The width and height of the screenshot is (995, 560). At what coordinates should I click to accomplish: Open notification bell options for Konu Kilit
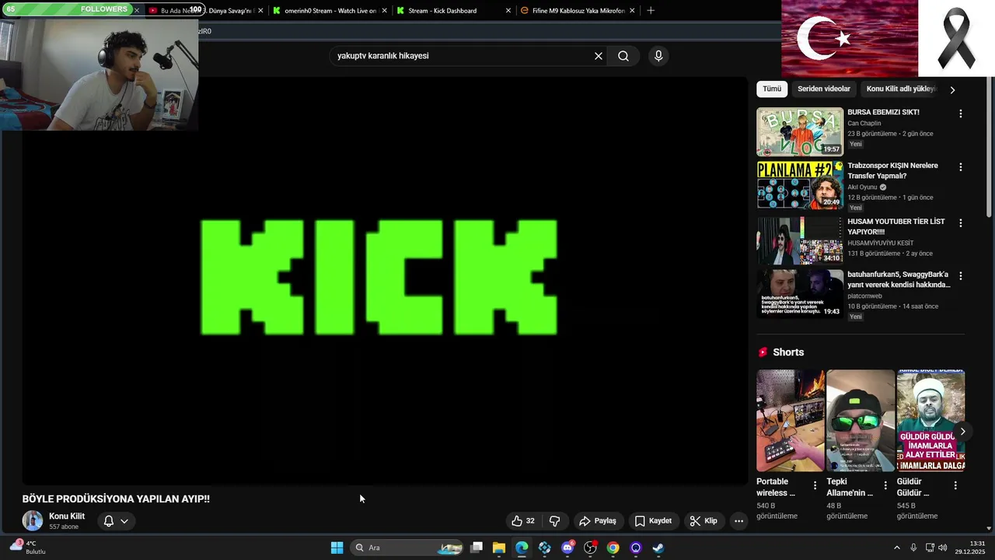pyautogui.click(x=116, y=521)
